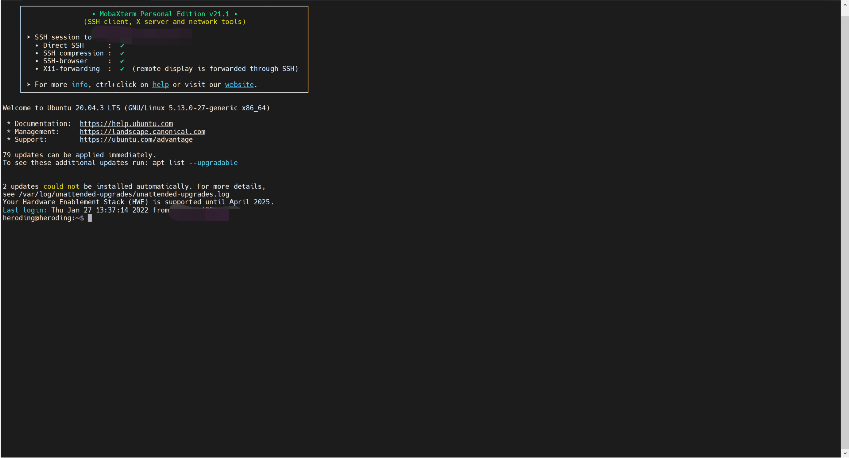Click the green checkmark next to SSH compression
Image resolution: width=849 pixels, height=458 pixels.
point(122,53)
